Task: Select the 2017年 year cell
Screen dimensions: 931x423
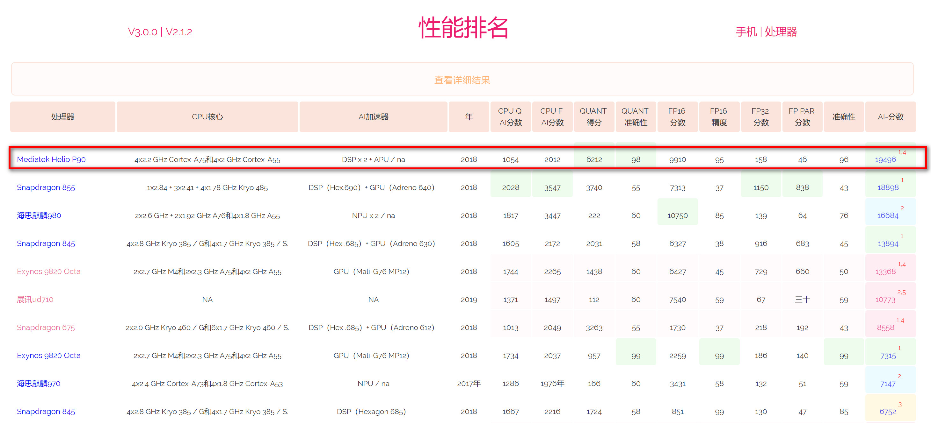Action: tap(469, 384)
